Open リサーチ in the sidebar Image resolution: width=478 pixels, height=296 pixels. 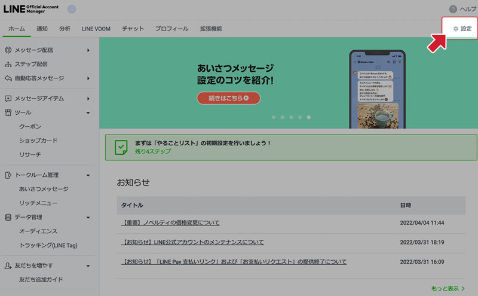point(30,154)
